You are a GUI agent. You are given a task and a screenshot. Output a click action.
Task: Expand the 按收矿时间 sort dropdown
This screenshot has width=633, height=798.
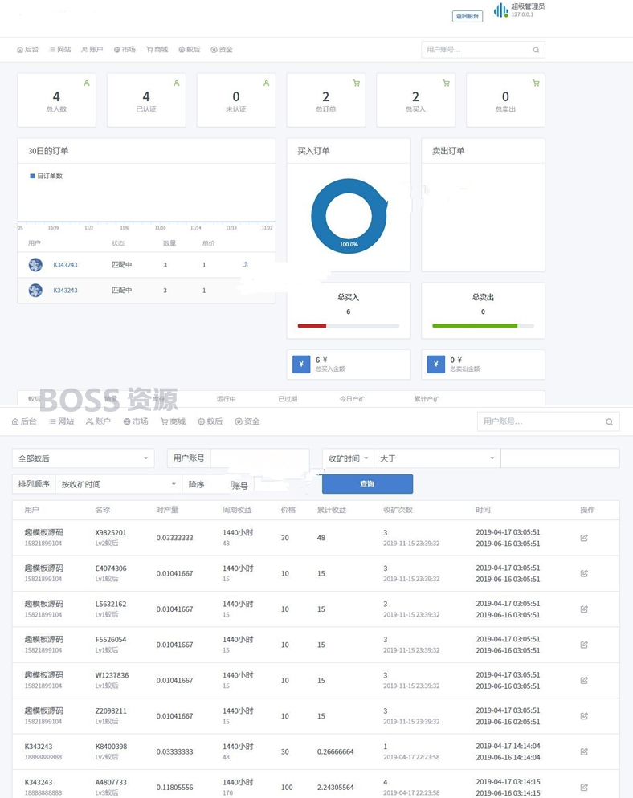pos(119,484)
